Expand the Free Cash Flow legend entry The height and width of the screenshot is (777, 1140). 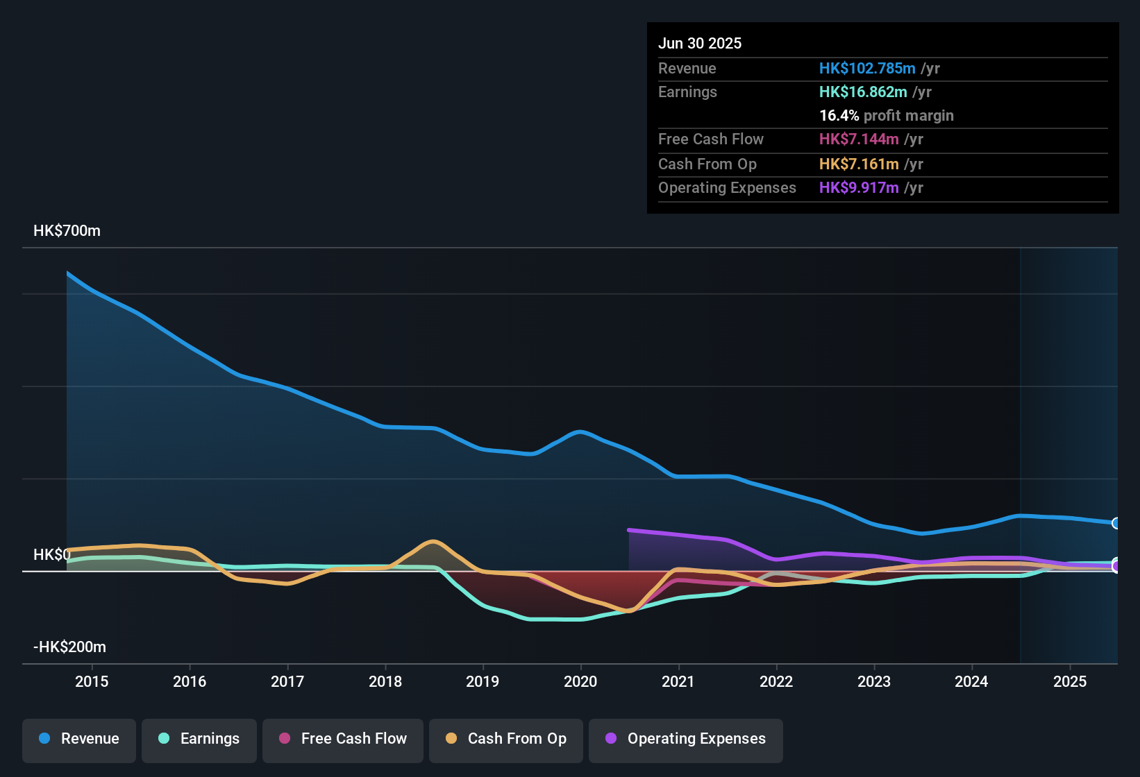tap(342, 740)
